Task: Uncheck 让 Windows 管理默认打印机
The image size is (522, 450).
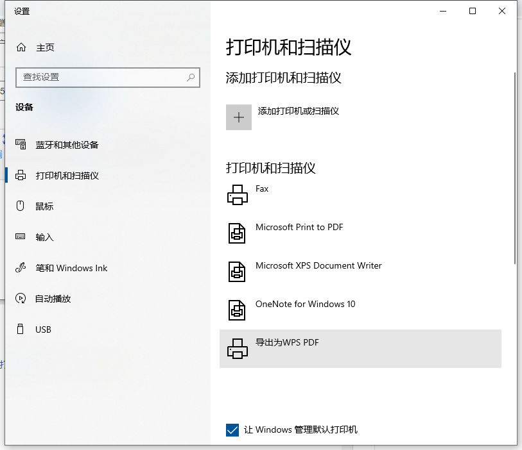Action: pos(232,429)
